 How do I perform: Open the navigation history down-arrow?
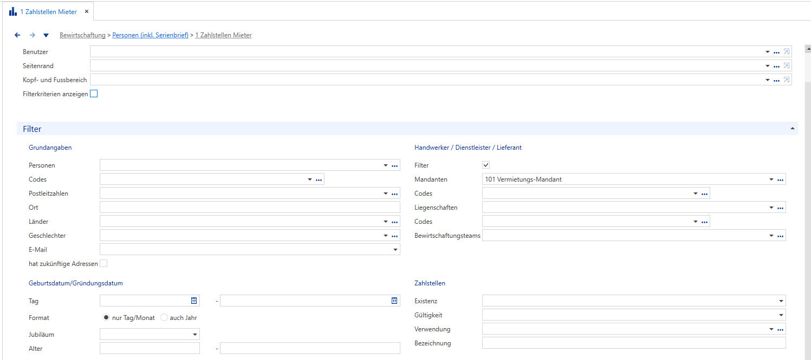46,35
